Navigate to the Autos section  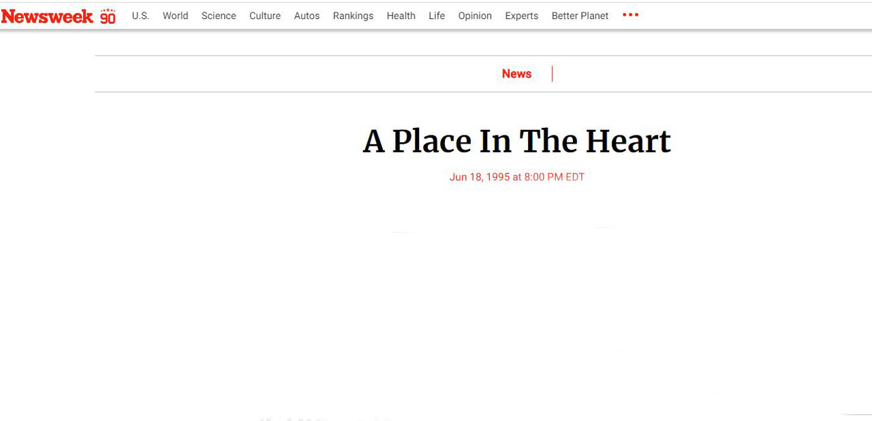pyautogui.click(x=307, y=16)
